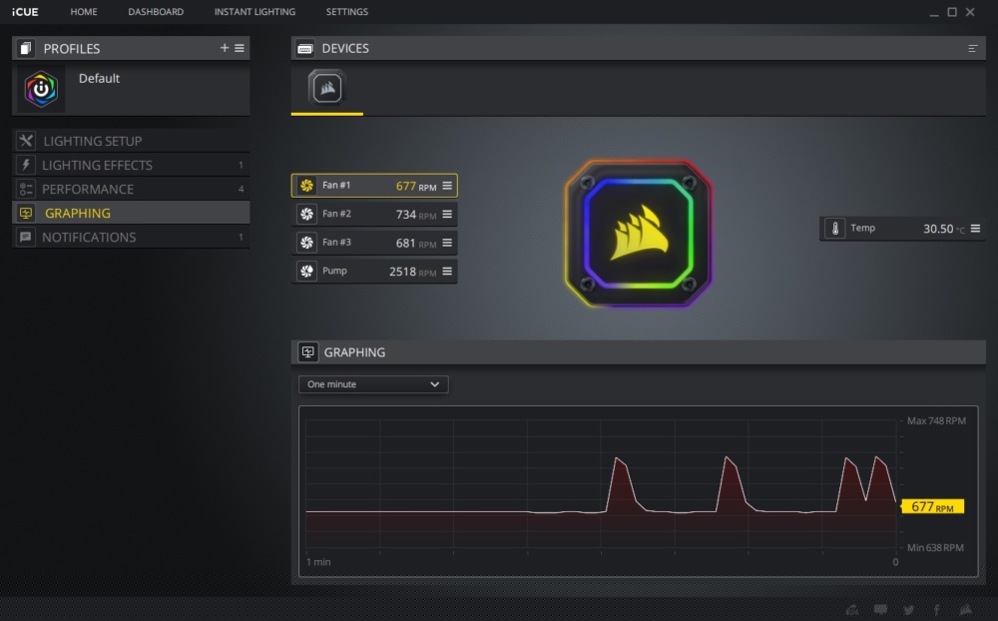The image size is (998, 621).
Task: Select the Temp sensor row
Action: (x=902, y=228)
